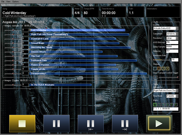Click the slider beside Sexual Magic
182x135 pixels.
(x=13, y=43)
